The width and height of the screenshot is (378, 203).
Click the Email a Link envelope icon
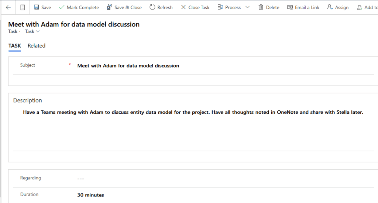coord(290,7)
